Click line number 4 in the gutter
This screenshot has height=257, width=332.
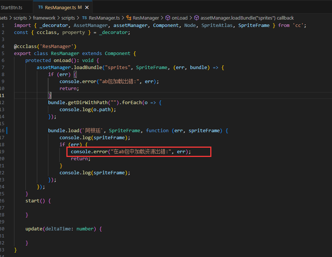pos(3,47)
